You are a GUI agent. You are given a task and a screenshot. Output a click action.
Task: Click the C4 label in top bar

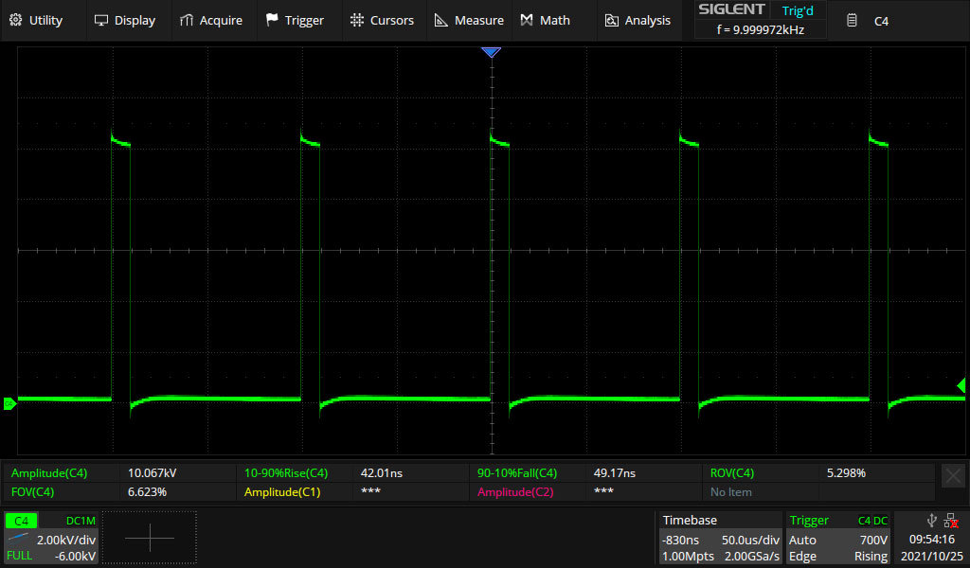[881, 21]
